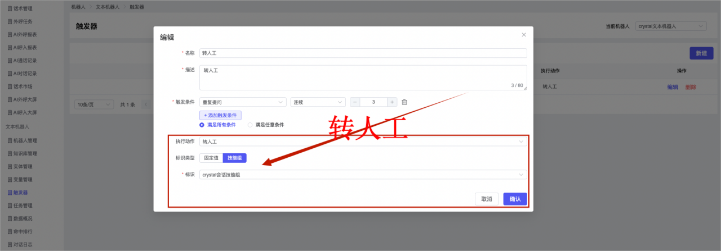
Task: Select 满足所有条件 radio button
Action: (202, 125)
